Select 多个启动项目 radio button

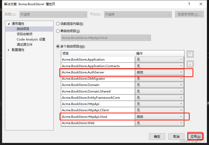point(58,47)
